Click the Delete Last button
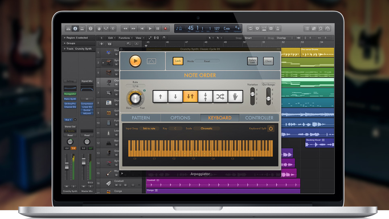389x219 pixels. point(252,61)
